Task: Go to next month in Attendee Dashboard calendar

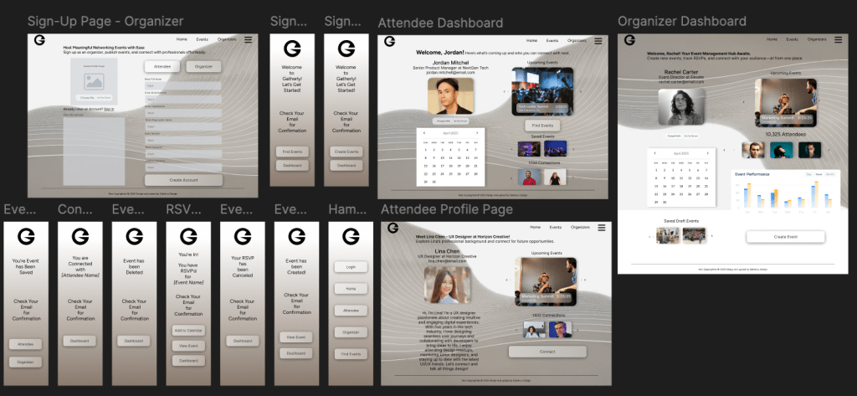Action: coord(477,132)
